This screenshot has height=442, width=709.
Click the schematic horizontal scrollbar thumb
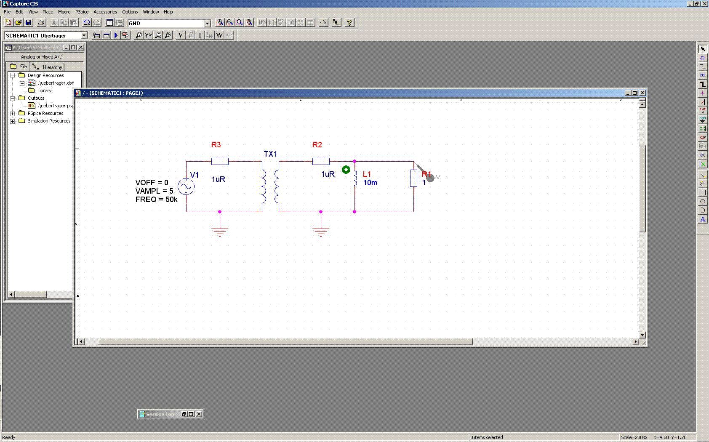pos(285,342)
